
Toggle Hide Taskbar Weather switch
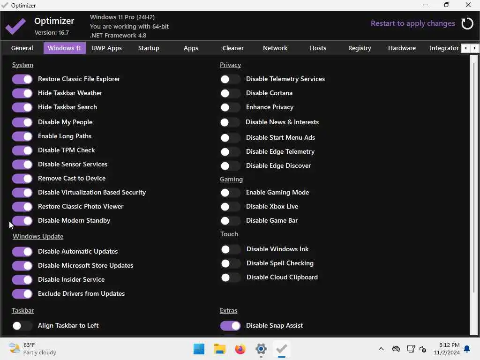pyautogui.click(x=22, y=93)
